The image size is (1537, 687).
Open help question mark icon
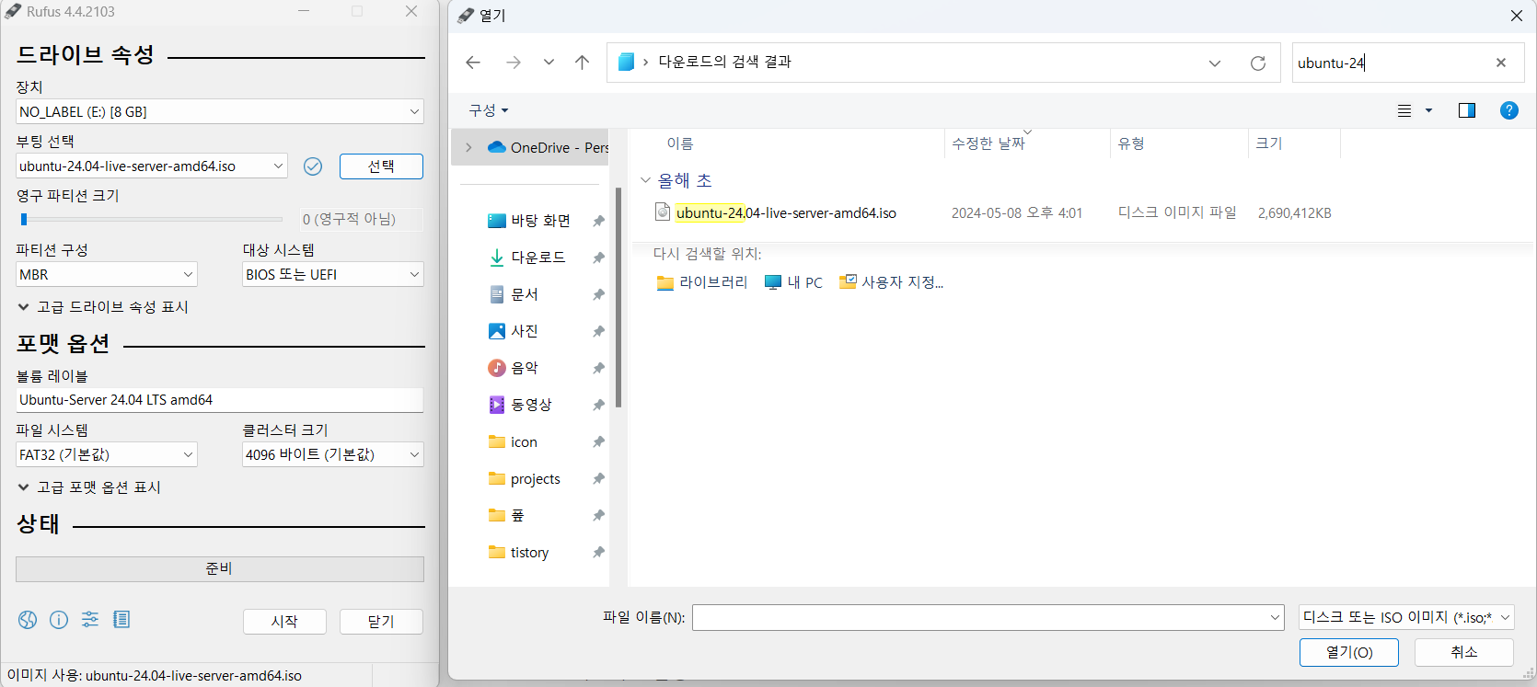click(x=1509, y=110)
